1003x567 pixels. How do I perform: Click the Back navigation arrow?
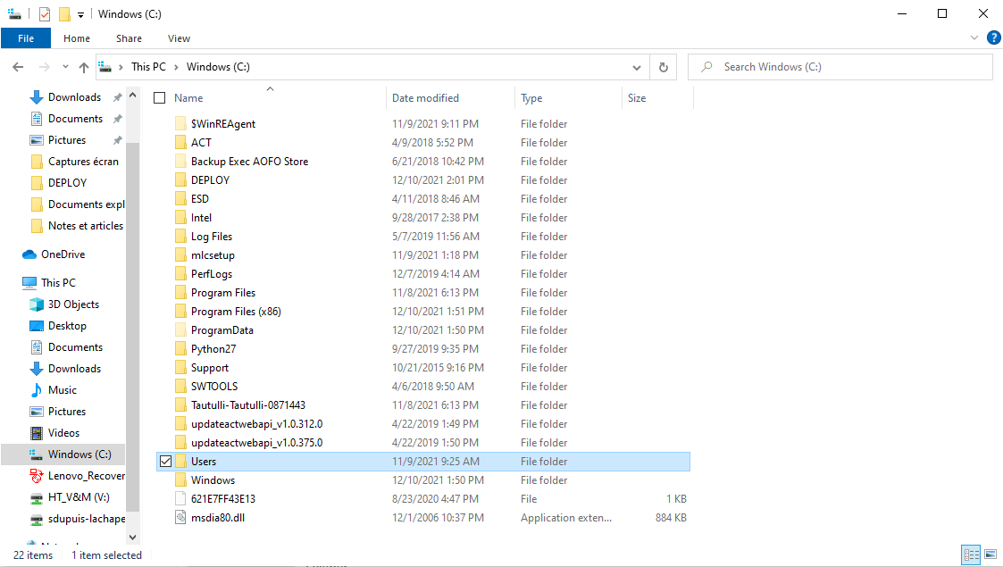point(18,67)
